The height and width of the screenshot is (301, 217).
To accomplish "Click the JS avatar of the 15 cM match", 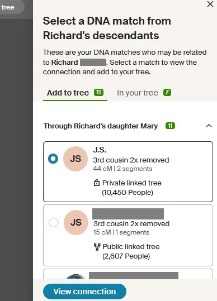I will (x=76, y=222).
